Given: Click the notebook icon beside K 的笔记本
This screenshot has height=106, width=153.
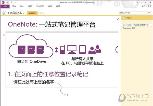Looking at the screenshot, I should coord(4,13).
